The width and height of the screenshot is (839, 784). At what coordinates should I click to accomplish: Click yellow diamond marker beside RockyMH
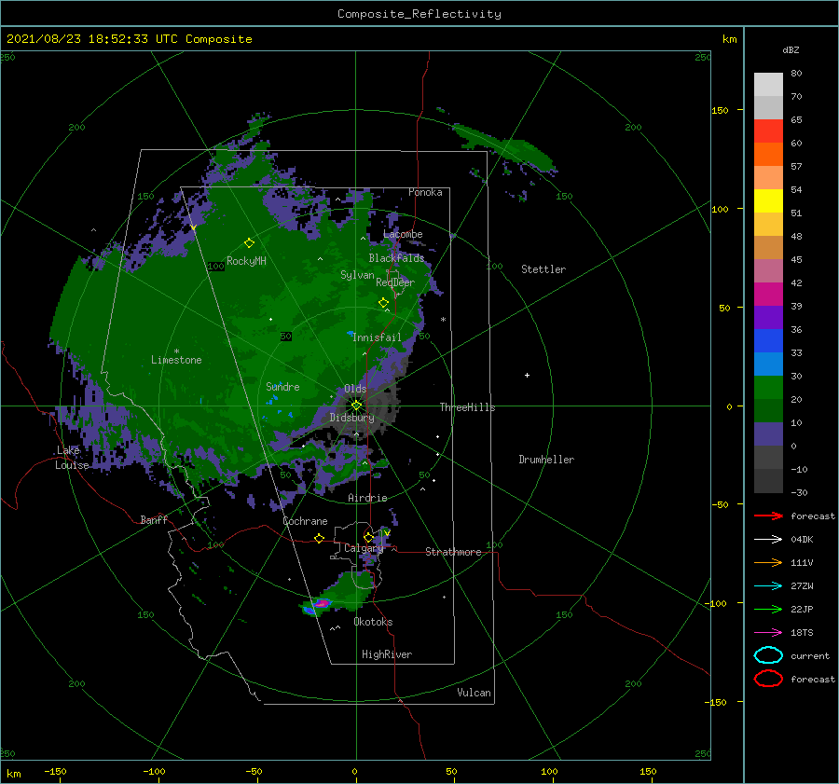(x=249, y=243)
